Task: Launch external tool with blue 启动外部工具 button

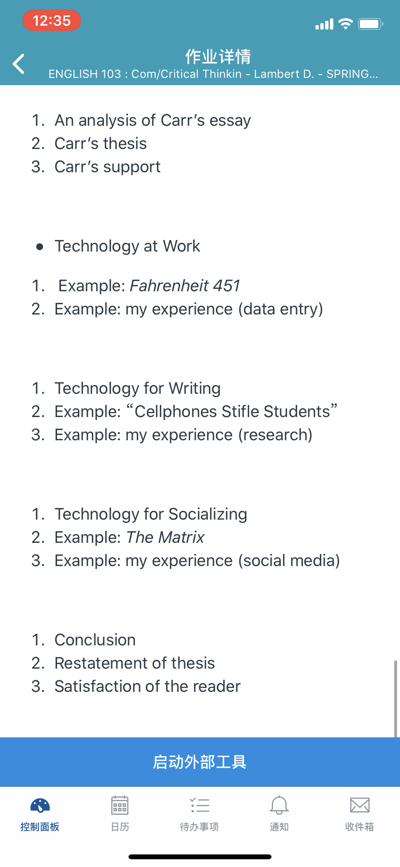Action: 200,762
